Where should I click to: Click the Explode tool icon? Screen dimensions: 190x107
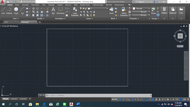pyautogui.click(x=47, y=12)
